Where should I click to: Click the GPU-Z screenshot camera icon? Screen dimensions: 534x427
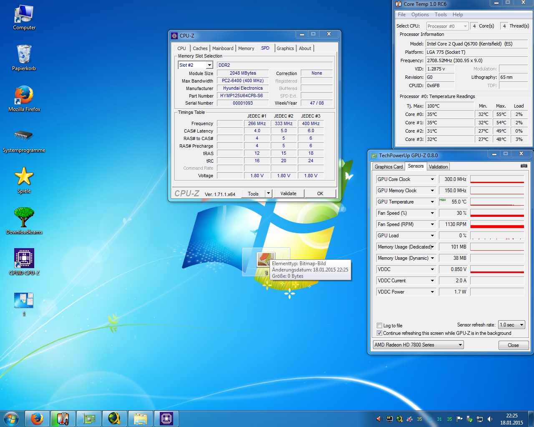524,166
